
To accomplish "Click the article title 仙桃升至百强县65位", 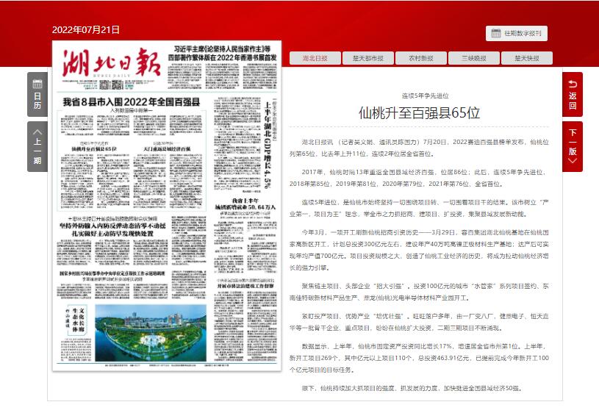I will (x=419, y=112).
